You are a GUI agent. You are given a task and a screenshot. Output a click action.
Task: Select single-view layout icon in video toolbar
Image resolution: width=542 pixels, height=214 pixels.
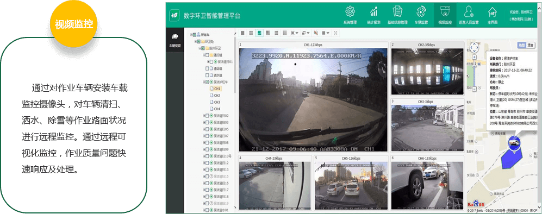pyautogui.click(x=242, y=33)
